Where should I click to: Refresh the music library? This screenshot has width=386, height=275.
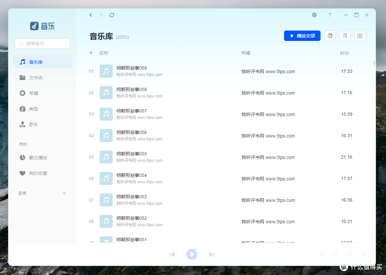coord(112,15)
